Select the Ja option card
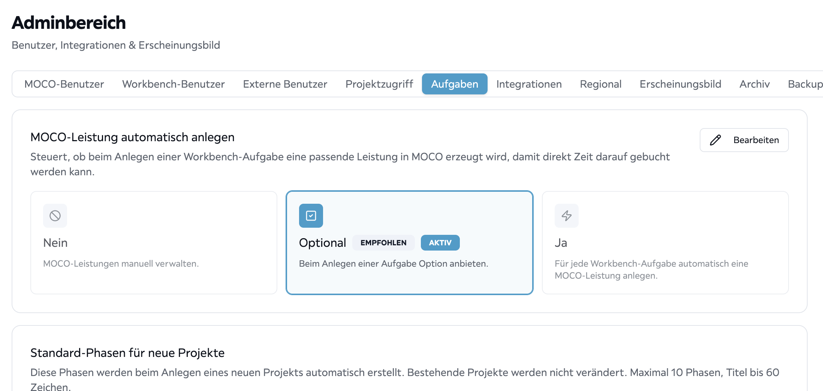Image resolution: width=823 pixels, height=391 pixels. point(665,243)
